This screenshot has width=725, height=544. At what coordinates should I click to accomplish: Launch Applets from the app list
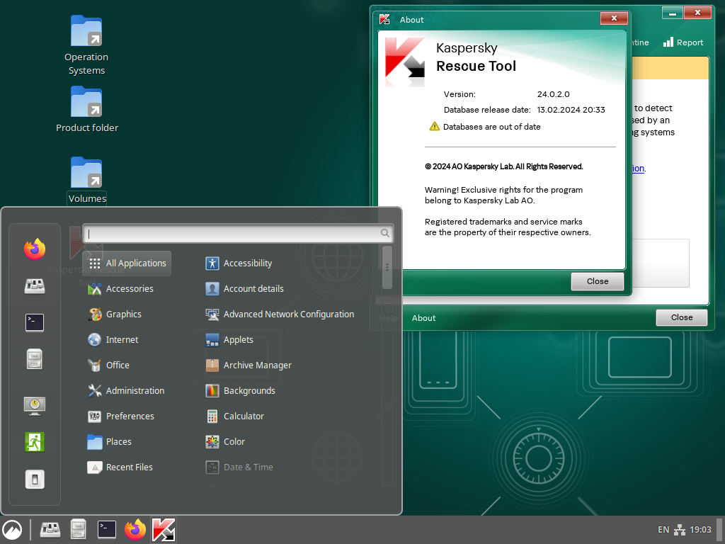pyautogui.click(x=229, y=339)
